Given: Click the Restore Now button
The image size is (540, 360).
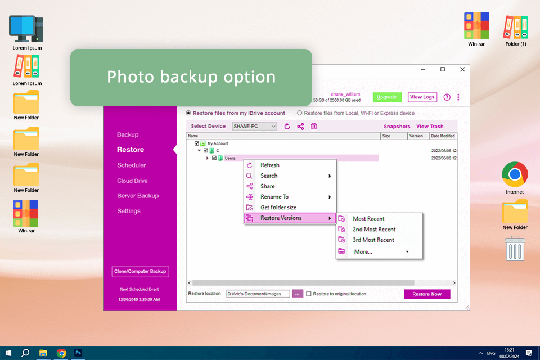Looking at the screenshot, I should [427, 294].
